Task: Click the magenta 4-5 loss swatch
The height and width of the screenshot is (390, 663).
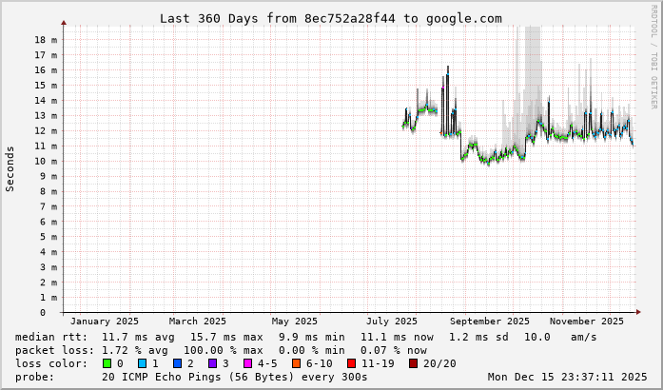Action: click(x=246, y=363)
